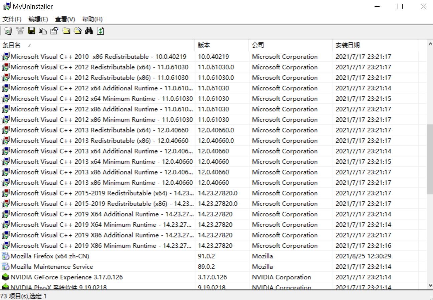Click the Mozilla company cell for Firefox row

point(262,256)
